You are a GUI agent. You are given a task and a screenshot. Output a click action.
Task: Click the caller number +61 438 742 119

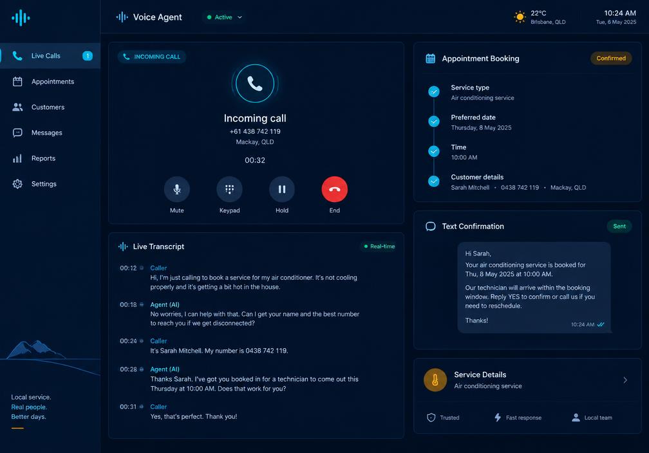pyautogui.click(x=255, y=131)
